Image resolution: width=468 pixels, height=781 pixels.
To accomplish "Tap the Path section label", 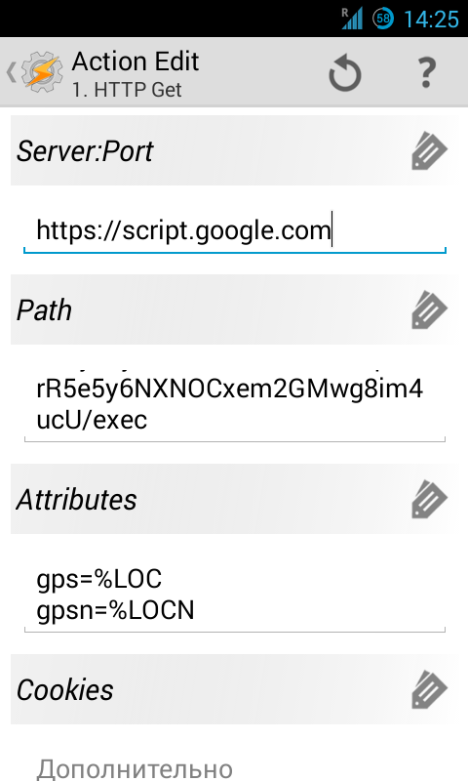I will 44,310.
